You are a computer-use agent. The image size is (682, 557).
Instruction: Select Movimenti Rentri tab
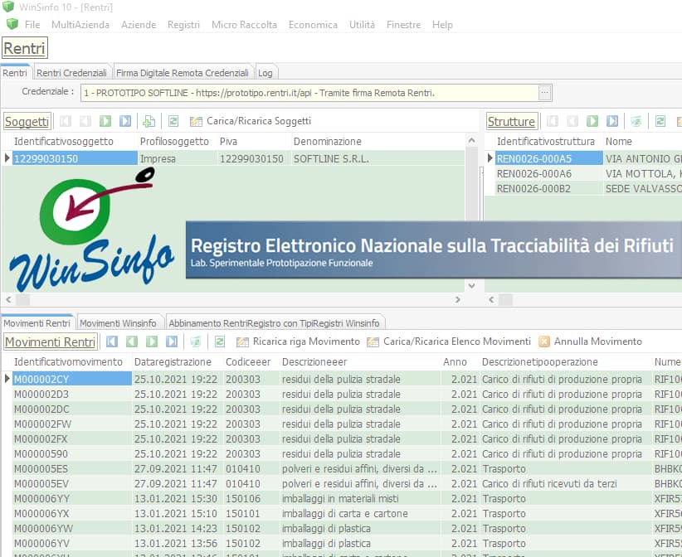pos(37,323)
